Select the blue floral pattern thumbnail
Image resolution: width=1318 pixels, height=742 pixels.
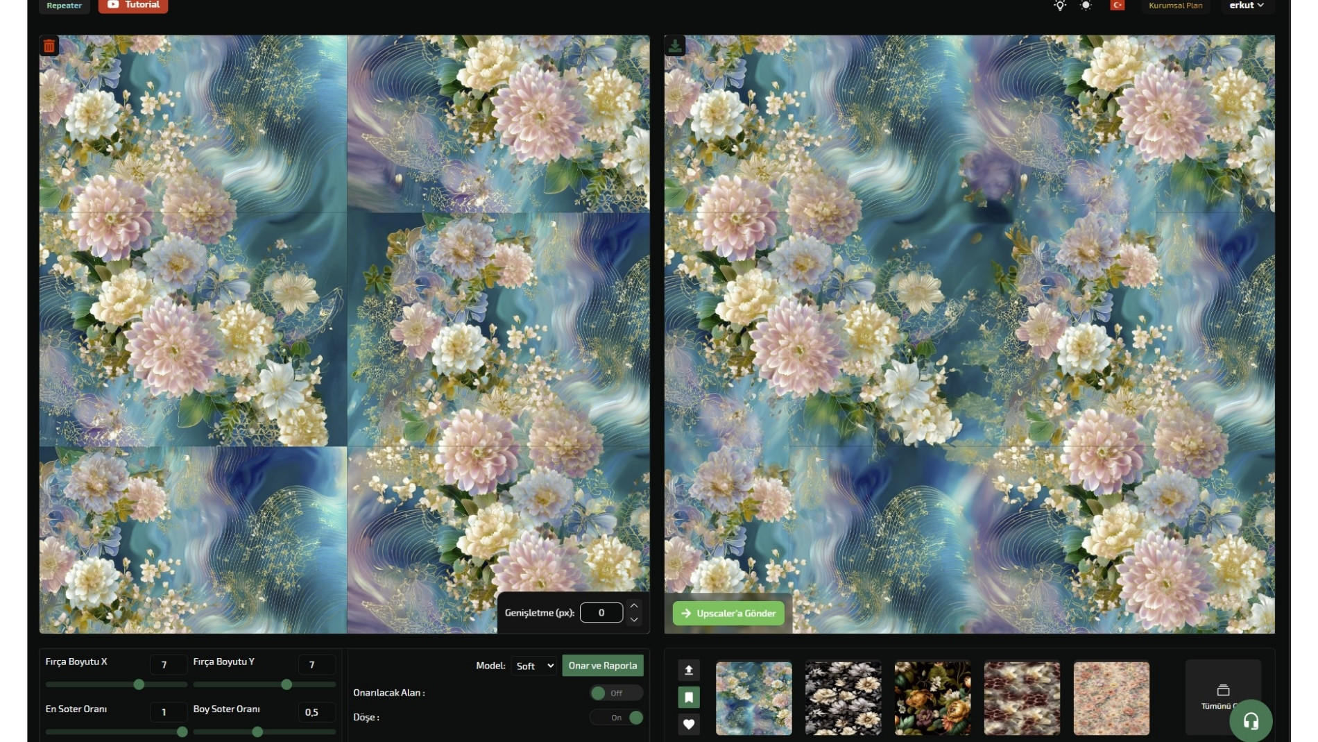pyautogui.click(x=753, y=698)
